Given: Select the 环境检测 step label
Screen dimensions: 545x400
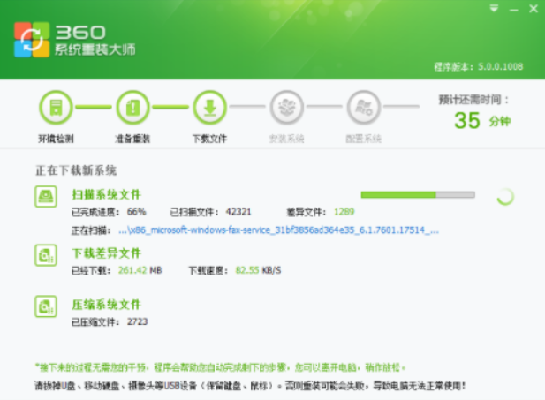Looking at the screenshot, I should [56, 139].
